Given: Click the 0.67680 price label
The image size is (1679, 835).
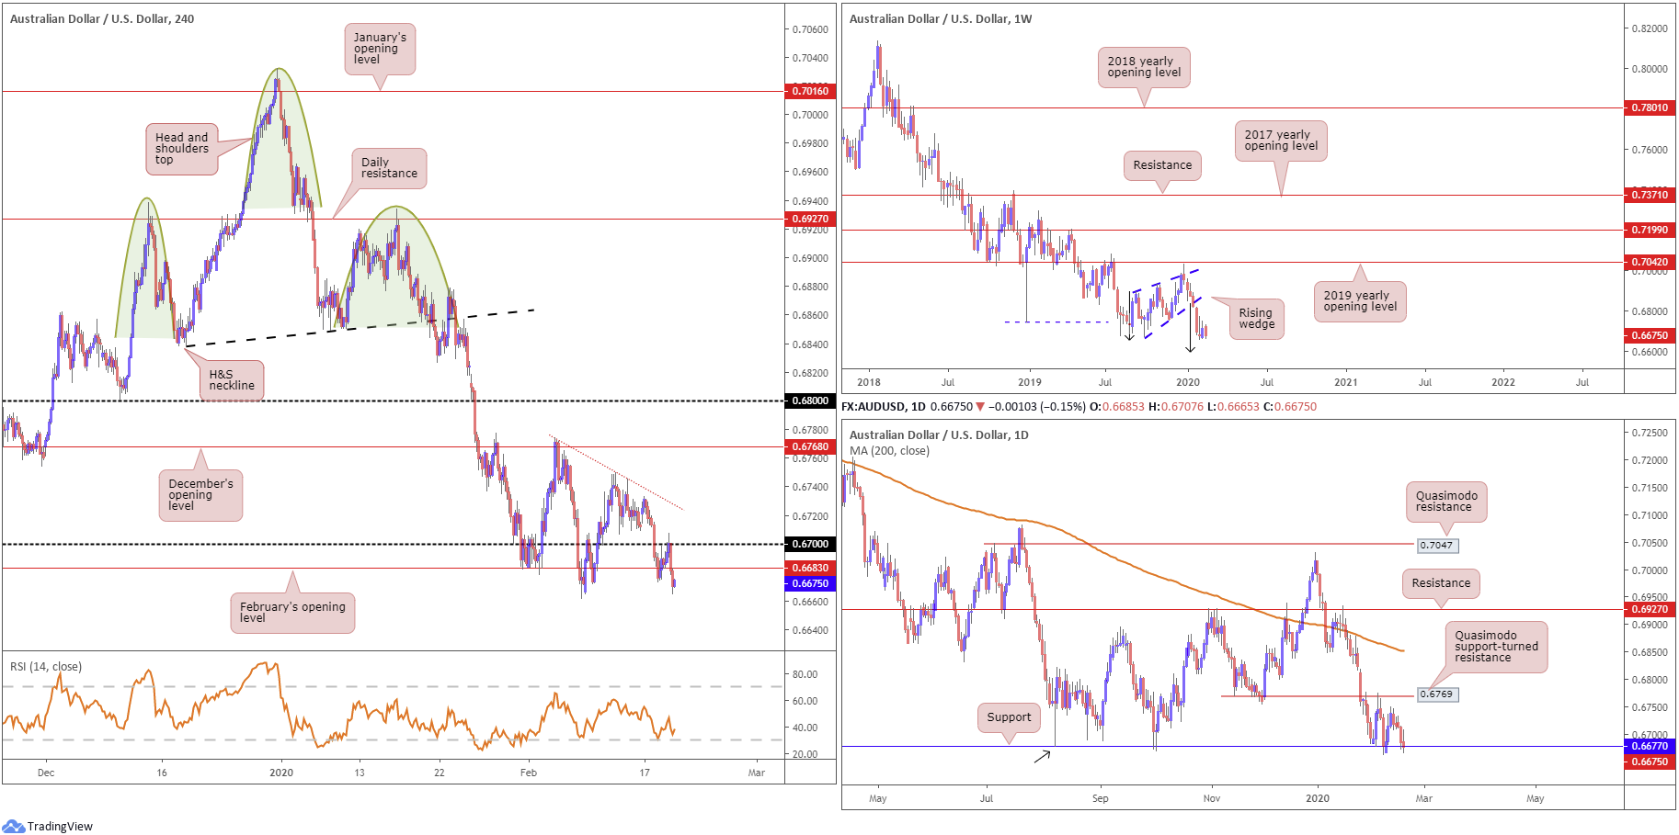Looking at the screenshot, I should (810, 446).
